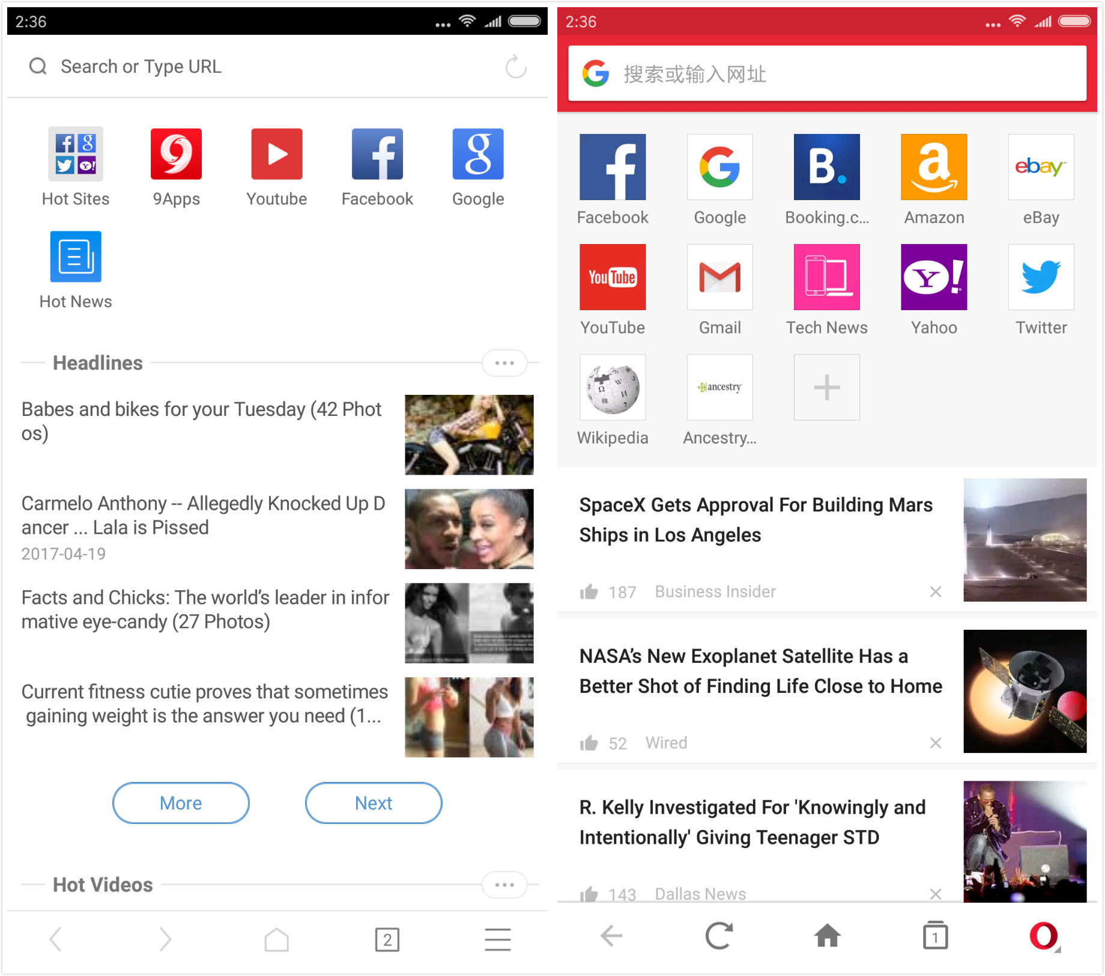Tap the Hot News shortcut icon
Viewport: 1105px width, 976px height.
click(x=76, y=257)
